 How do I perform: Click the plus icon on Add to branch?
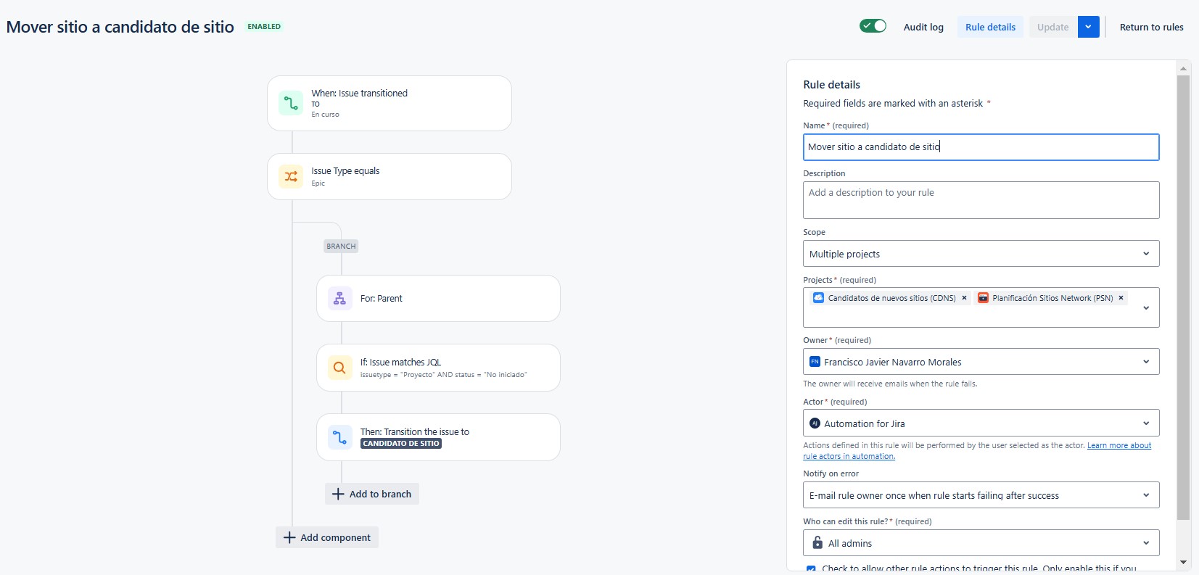click(x=338, y=494)
